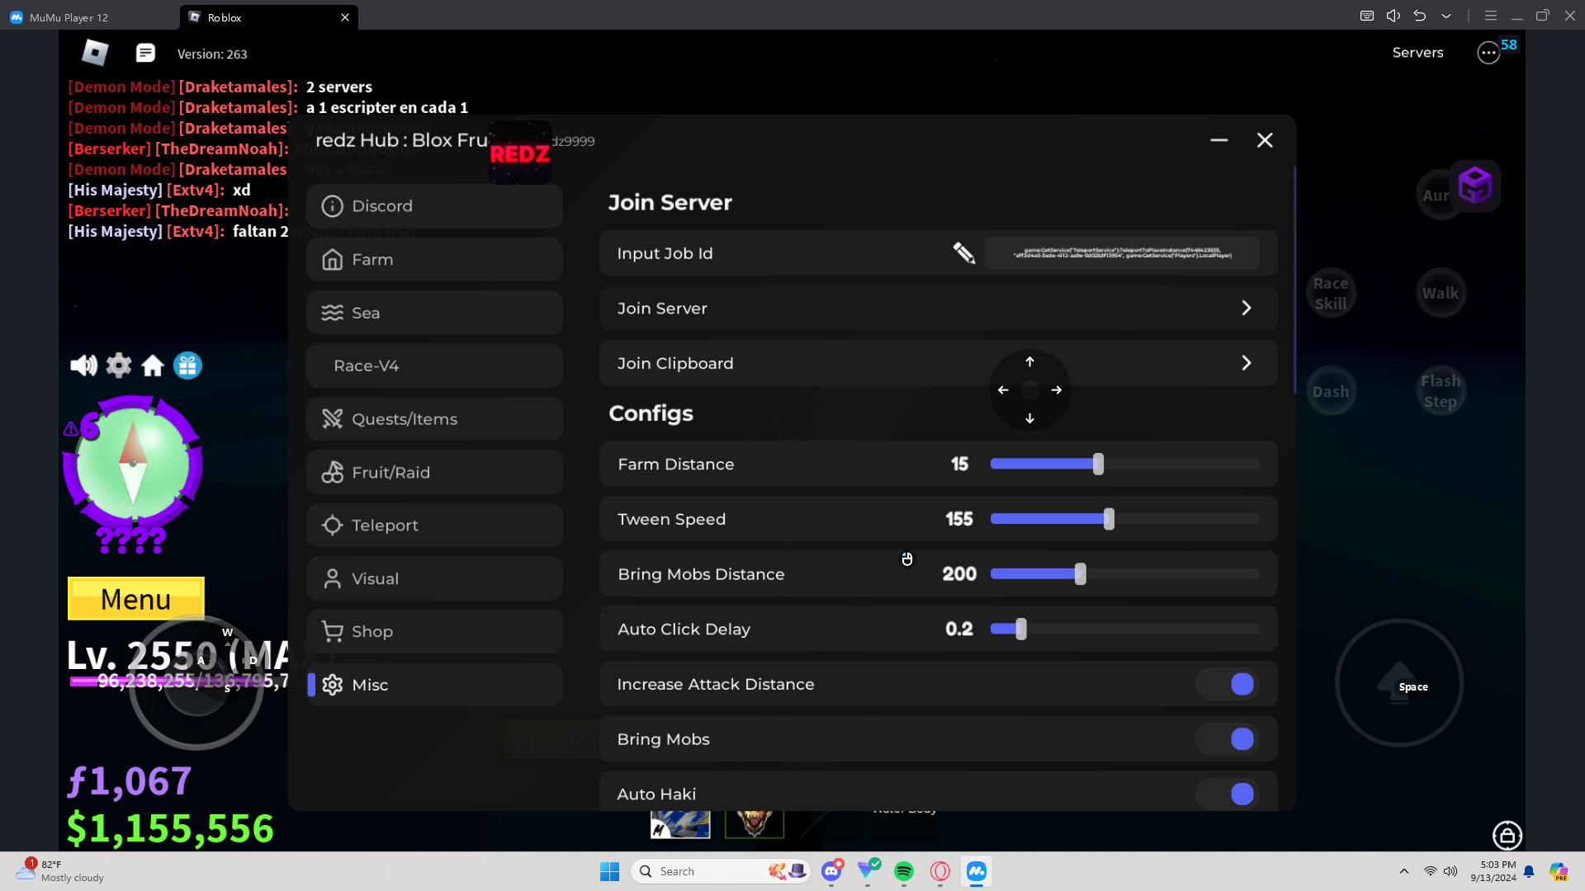Open the Visual tab
Viewport: 1585px width, 891px height.
pyautogui.click(x=434, y=578)
